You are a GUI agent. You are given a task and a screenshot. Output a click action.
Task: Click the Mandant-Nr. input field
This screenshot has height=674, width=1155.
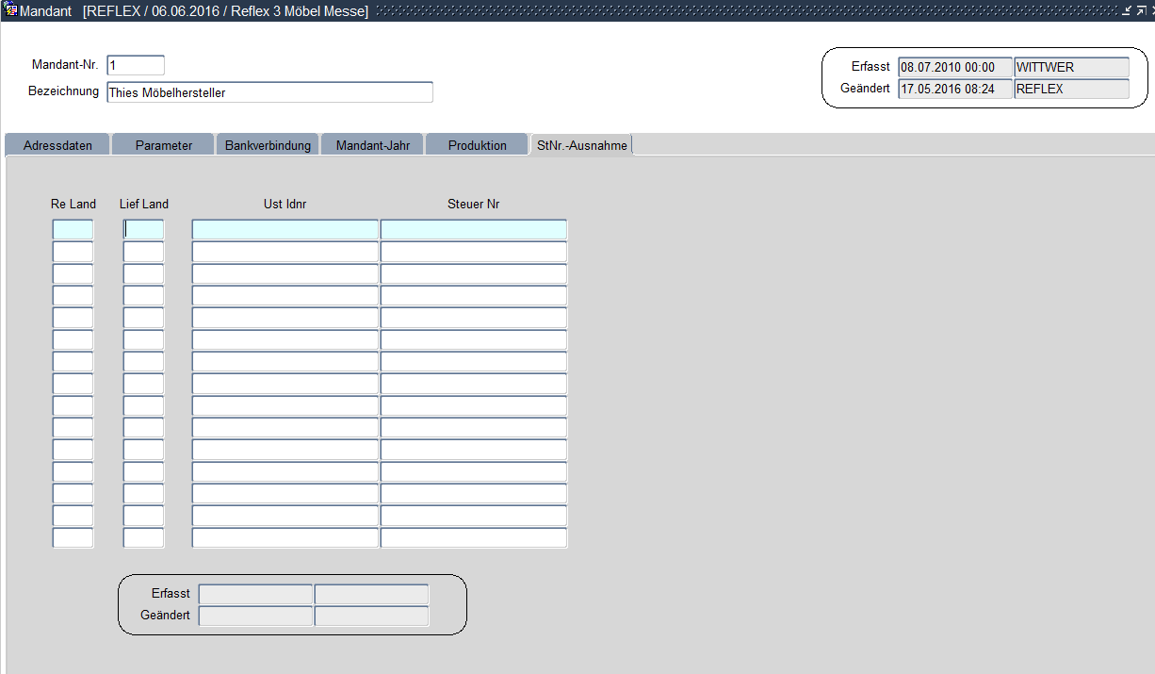coord(136,65)
